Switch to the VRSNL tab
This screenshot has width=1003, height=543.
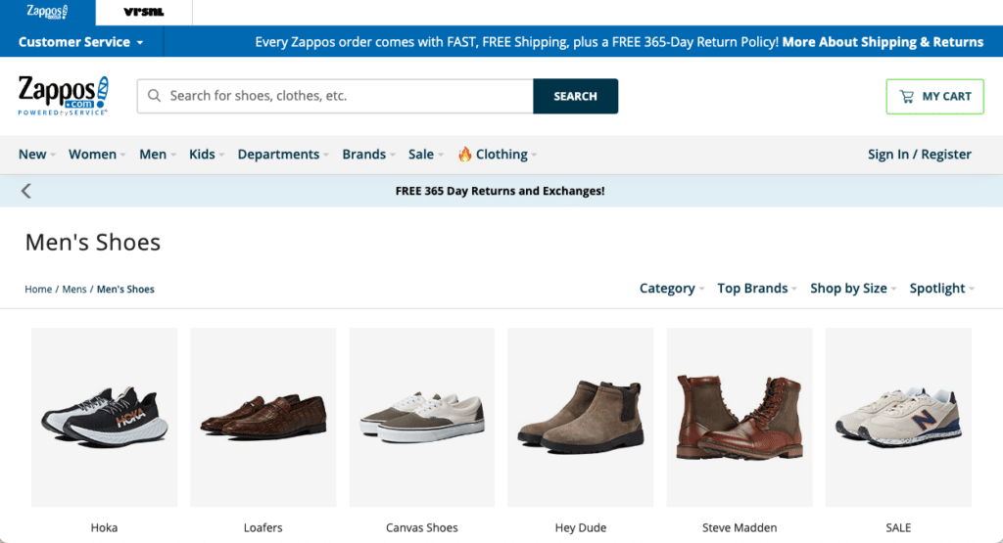point(144,12)
